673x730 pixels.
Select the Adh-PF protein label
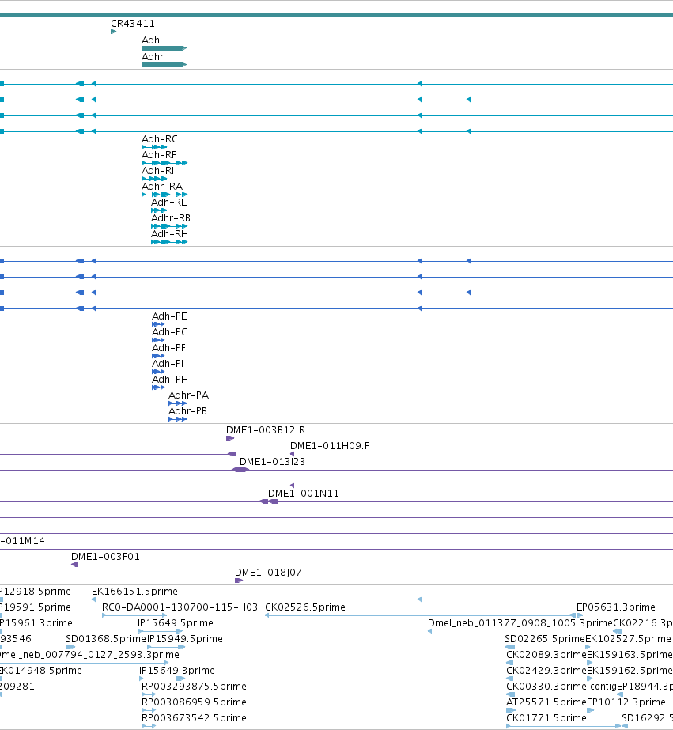point(168,348)
